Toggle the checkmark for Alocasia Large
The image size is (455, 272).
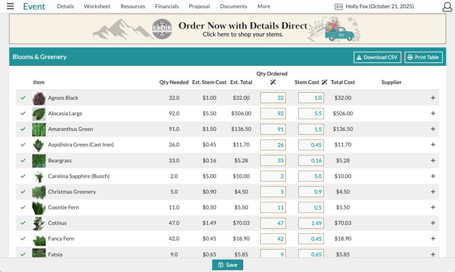coord(23,113)
